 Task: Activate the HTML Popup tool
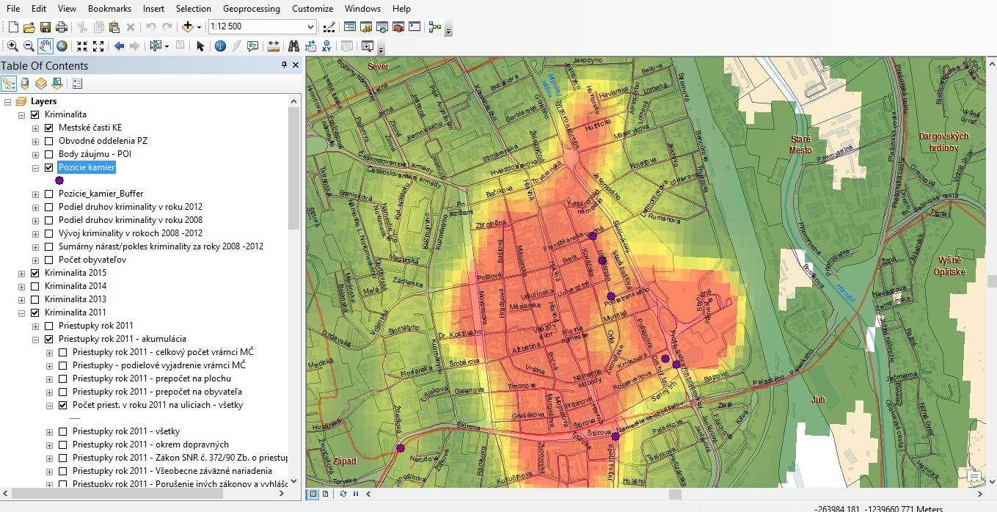click(x=253, y=46)
